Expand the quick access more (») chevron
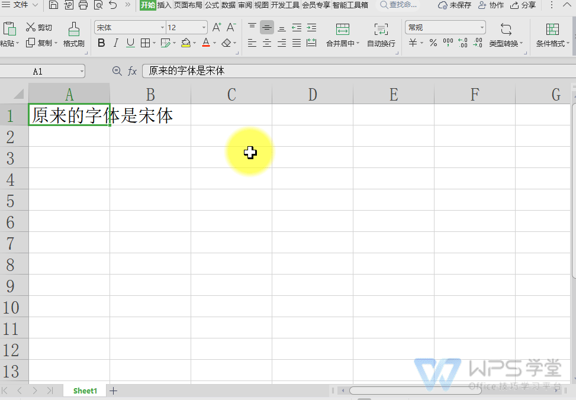Screen dimensions: 576x400 coord(127,5)
